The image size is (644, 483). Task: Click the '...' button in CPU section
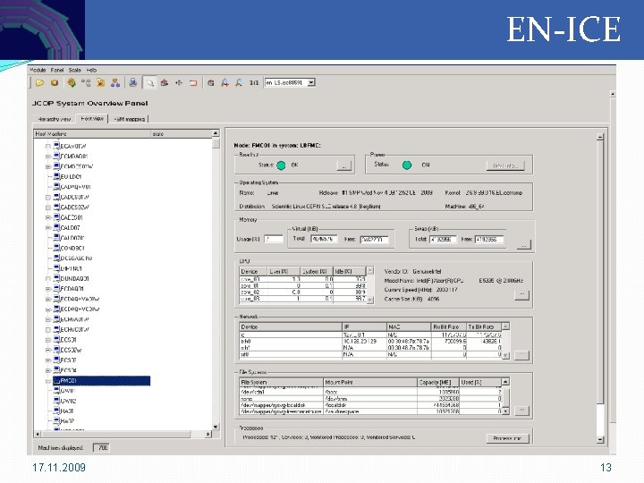tap(522, 295)
